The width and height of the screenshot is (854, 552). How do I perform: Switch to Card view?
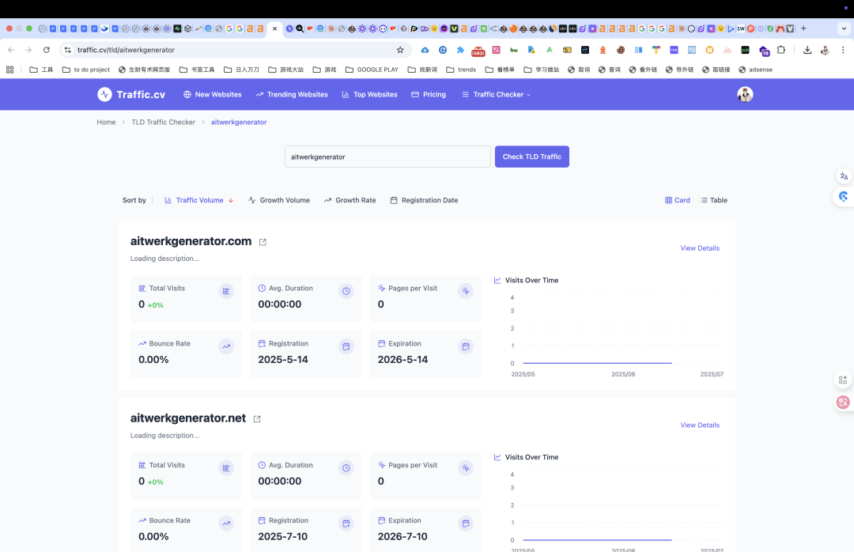[x=678, y=200]
